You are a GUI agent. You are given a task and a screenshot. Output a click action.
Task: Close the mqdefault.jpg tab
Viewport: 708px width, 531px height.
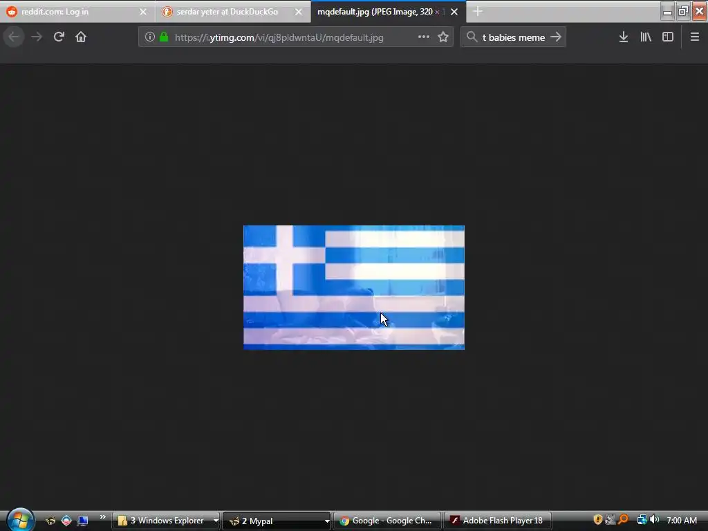coord(454,12)
